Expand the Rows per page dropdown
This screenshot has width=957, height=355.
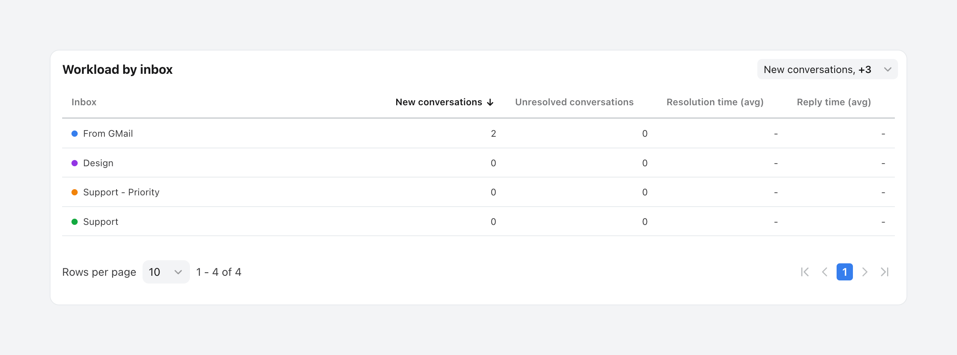166,272
